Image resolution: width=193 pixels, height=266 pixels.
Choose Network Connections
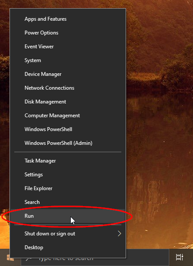pos(68,88)
